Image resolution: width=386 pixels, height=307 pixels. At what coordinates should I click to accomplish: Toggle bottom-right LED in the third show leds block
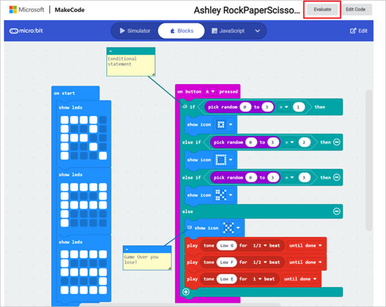(103, 290)
